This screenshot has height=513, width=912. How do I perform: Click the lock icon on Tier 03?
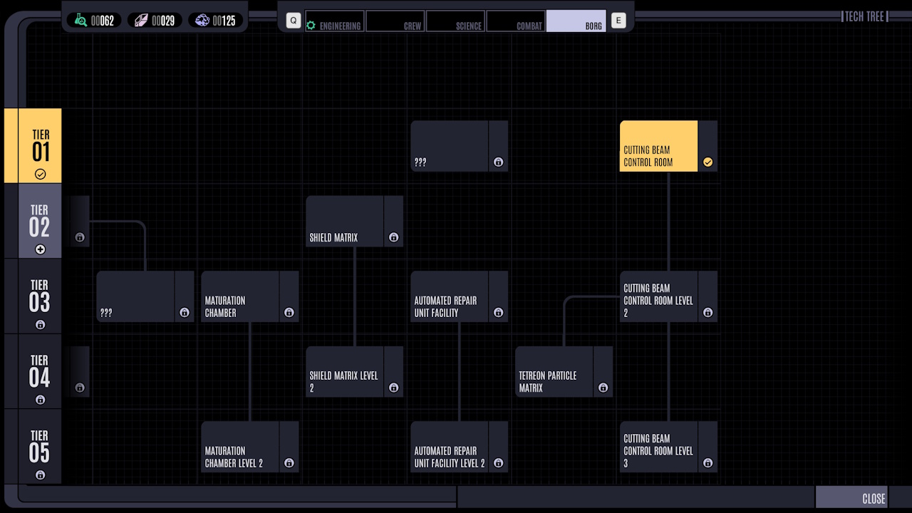tap(39, 324)
